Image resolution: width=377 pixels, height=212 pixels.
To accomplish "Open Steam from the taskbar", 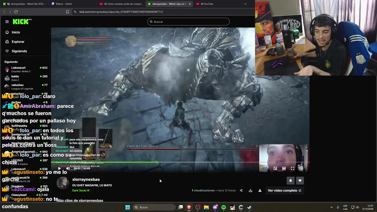I will [249, 207].
